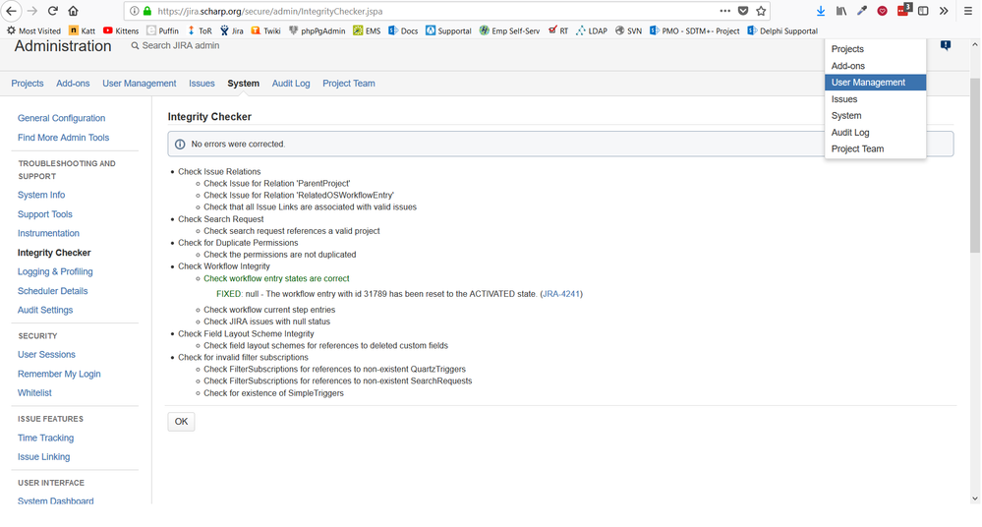Open PMO - SDTM+- Project bookmark
This screenshot has width=982, height=527.
695,30
